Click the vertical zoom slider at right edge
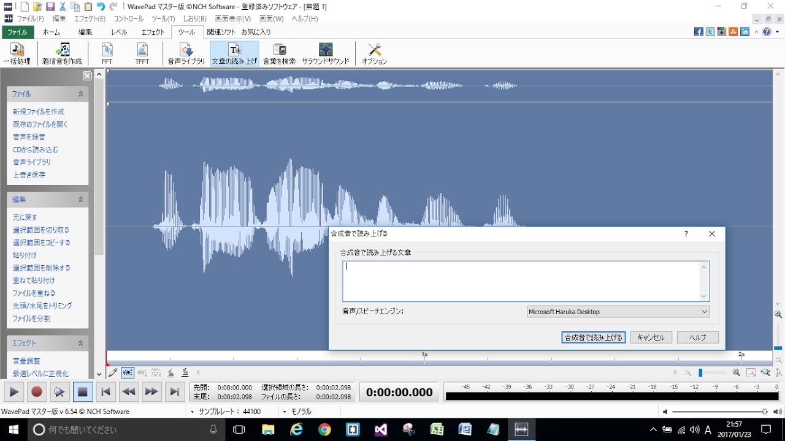785x441 pixels. pyautogui.click(x=778, y=337)
